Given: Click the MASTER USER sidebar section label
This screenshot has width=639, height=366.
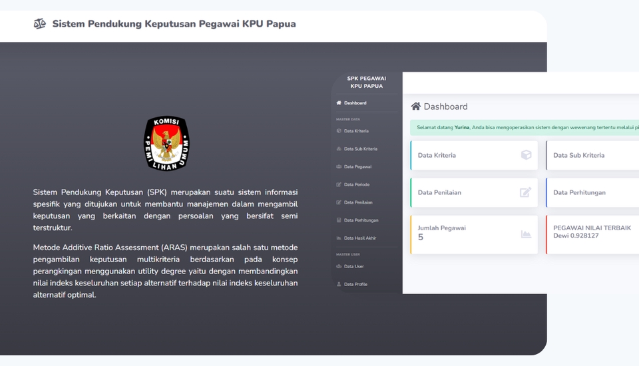Looking at the screenshot, I should coord(348,254).
